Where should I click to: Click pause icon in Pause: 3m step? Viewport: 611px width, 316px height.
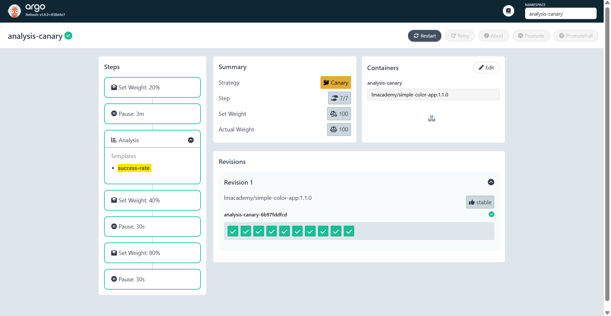click(114, 113)
